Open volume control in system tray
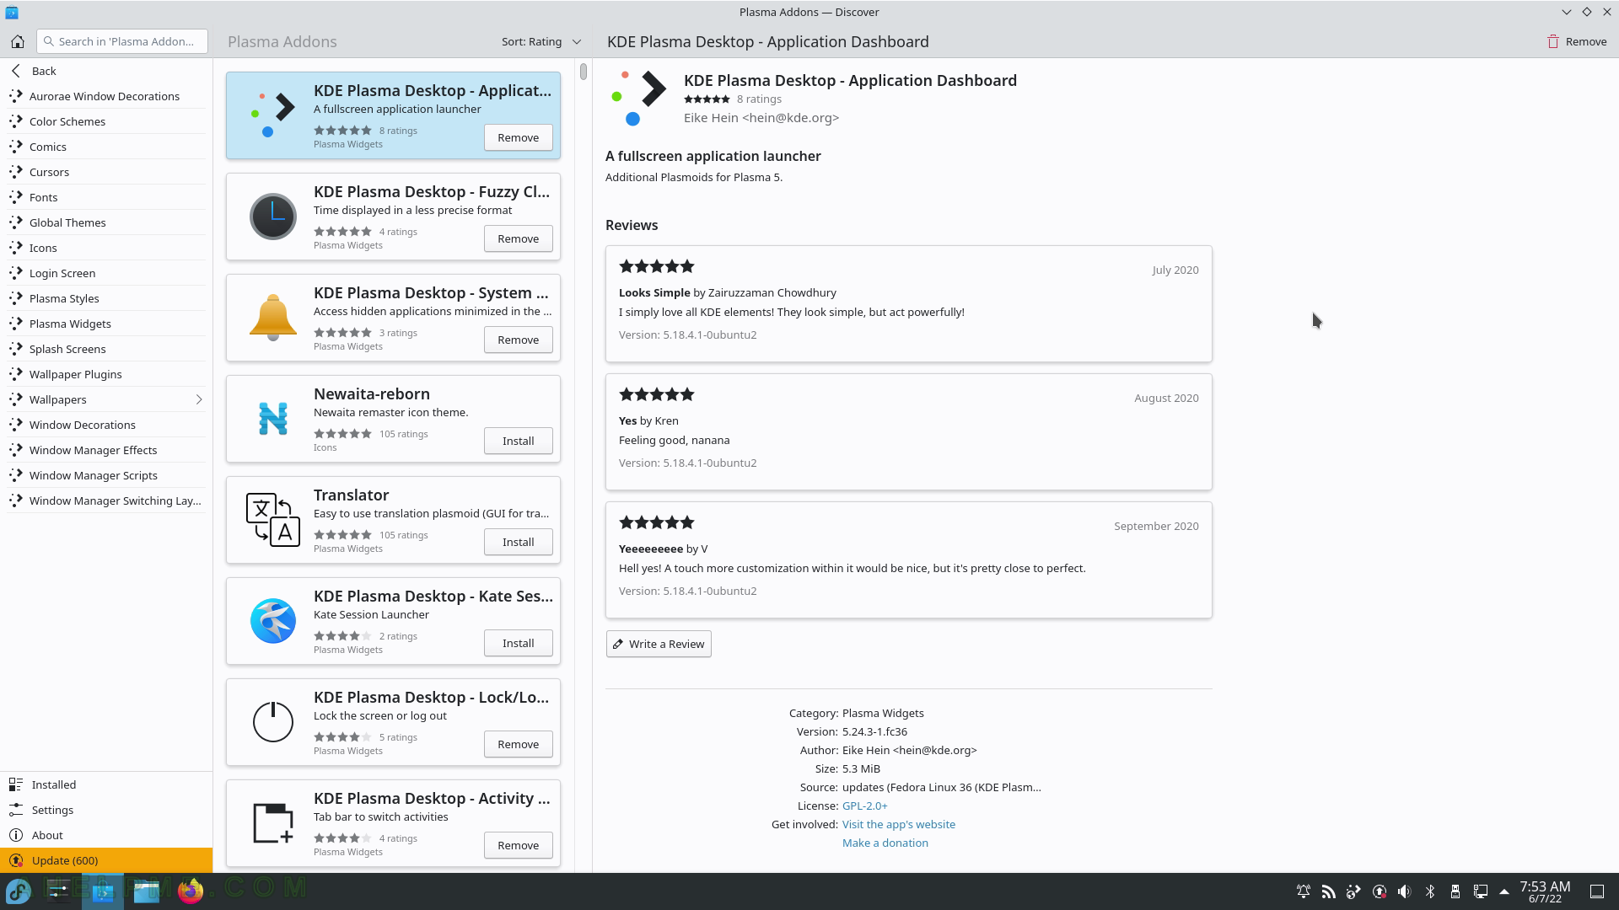1619x910 pixels. point(1404,891)
